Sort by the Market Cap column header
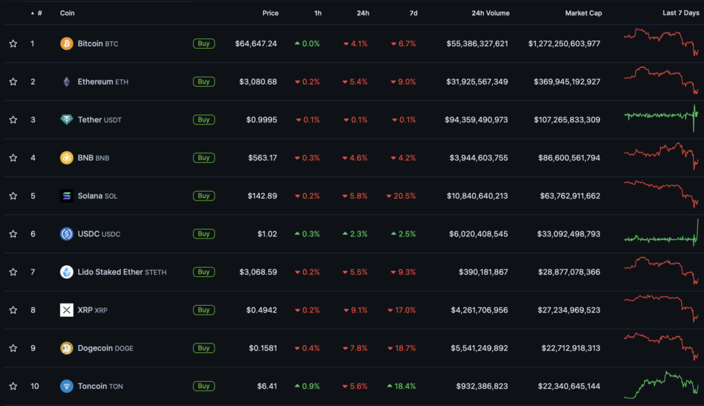Screen dimensions: 704x406 [x=582, y=13]
